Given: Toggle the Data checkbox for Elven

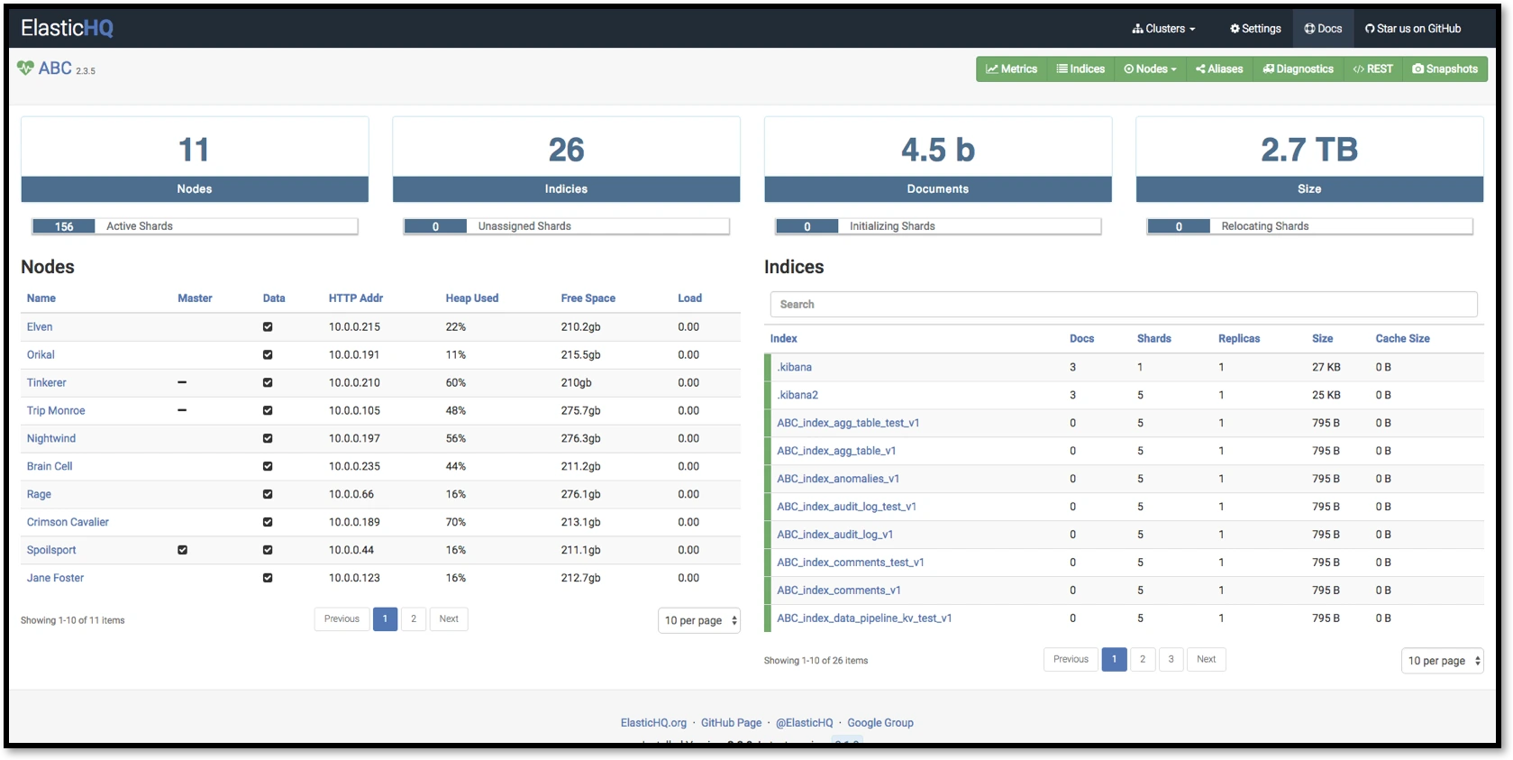Looking at the screenshot, I should [268, 327].
